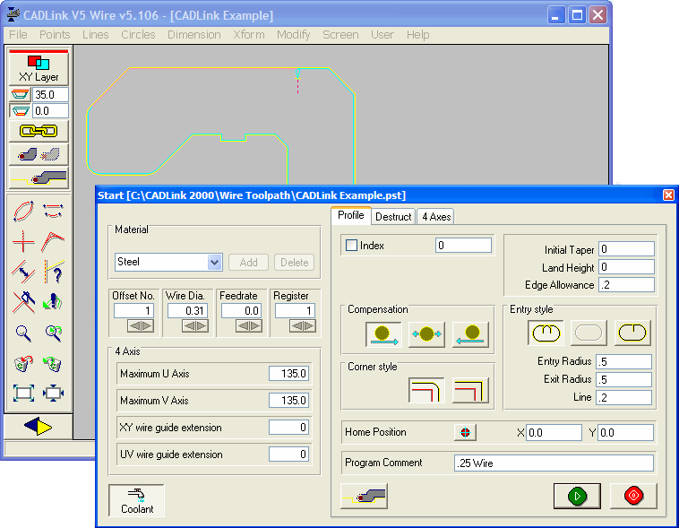Viewport: 679px width, 528px height.
Task: Click the Register stepper arrows
Action: 302,325
